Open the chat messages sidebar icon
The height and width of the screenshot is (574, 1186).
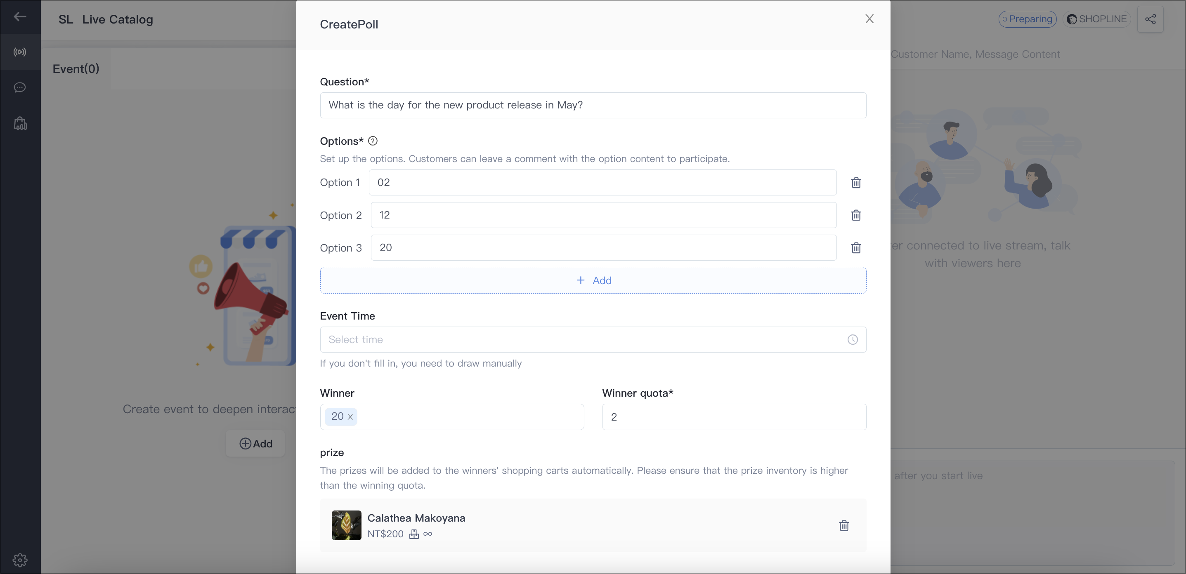[20, 87]
